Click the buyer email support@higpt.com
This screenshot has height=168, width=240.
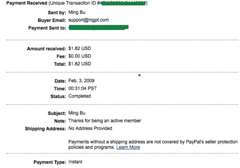pyautogui.click(x=88, y=20)
